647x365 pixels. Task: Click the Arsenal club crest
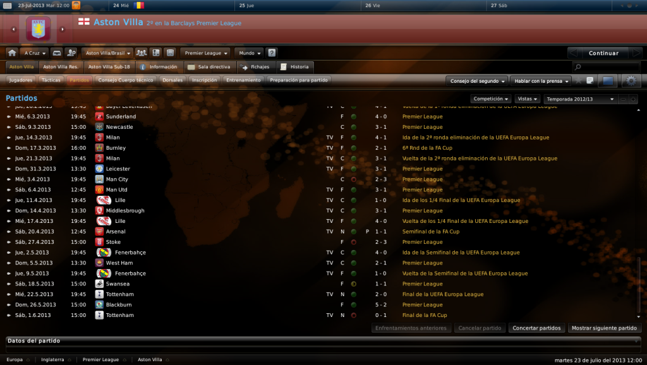tap(99, 232)
